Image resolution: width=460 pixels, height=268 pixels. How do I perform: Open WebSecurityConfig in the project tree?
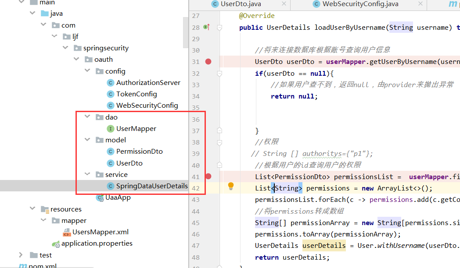[x=147, y=106]
